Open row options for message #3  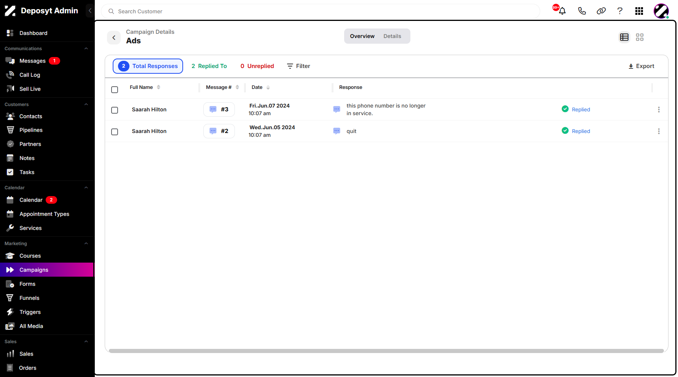(659, 109)
